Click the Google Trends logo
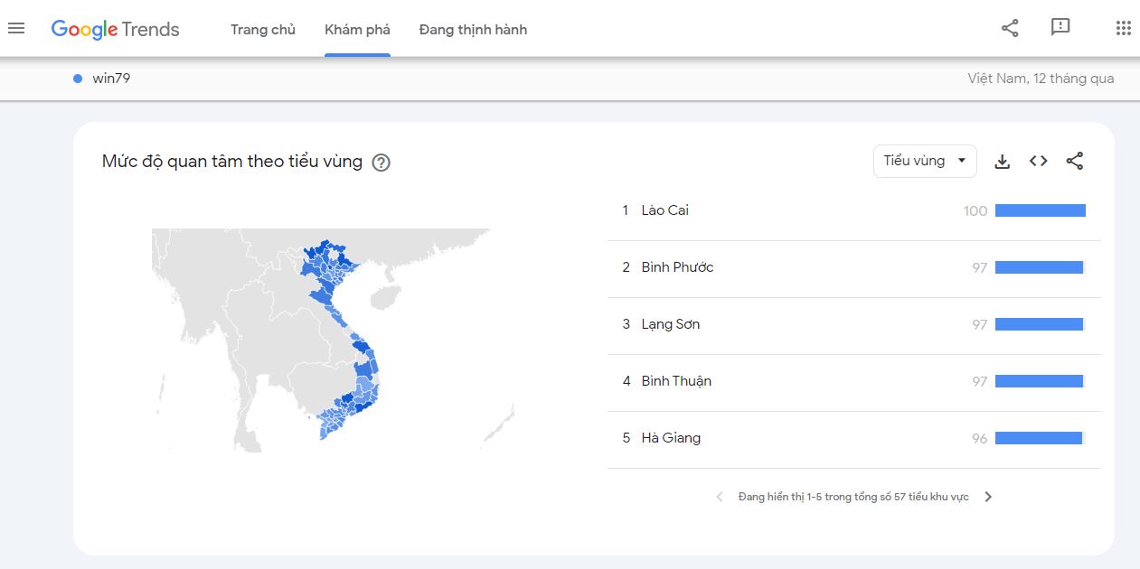Screen dimensions: 1140x569 tap(115, 29)
